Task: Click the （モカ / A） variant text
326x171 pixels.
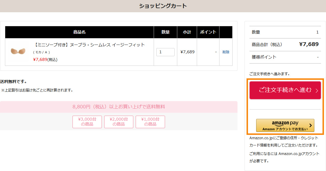Action: point(42,52)
